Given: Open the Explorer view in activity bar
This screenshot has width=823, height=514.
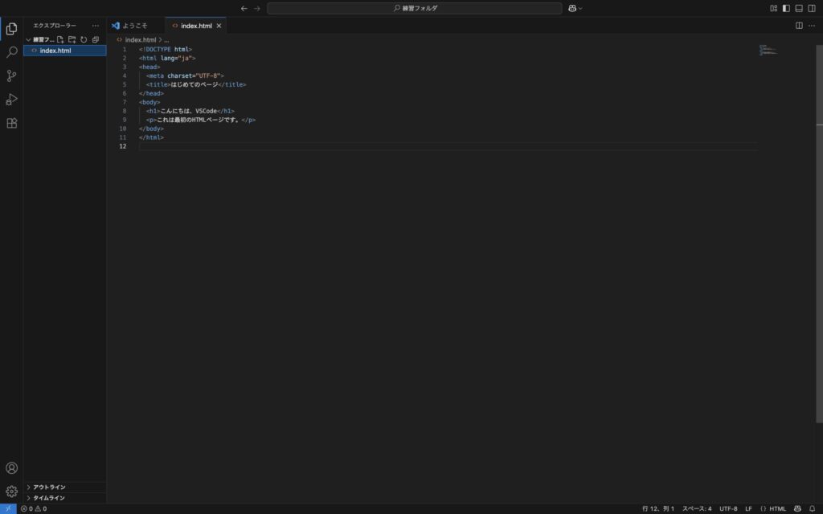Looking at the screenshot, I should tap(11, 28).
